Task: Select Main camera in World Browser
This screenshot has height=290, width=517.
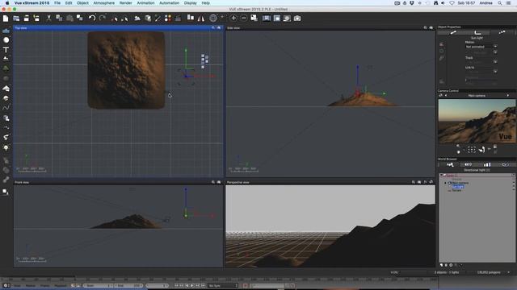Action: coord(460,183)
